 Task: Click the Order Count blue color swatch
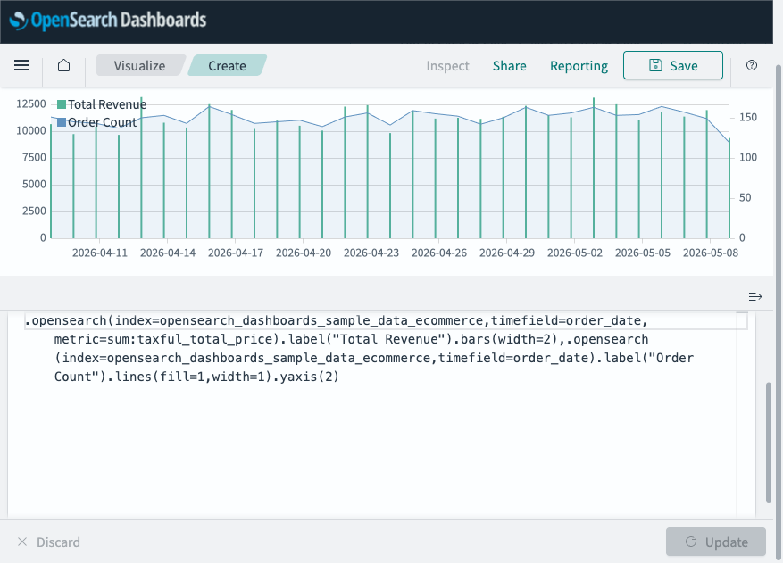[62, 122]
